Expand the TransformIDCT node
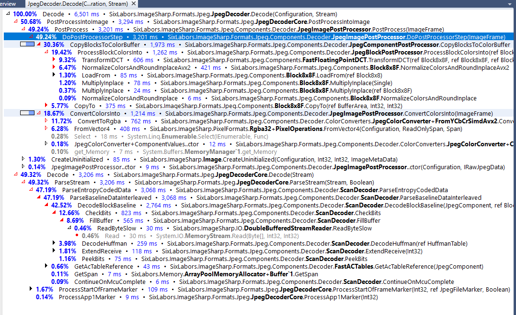This screenshot has width=516, height=315. tap(54, 59)
